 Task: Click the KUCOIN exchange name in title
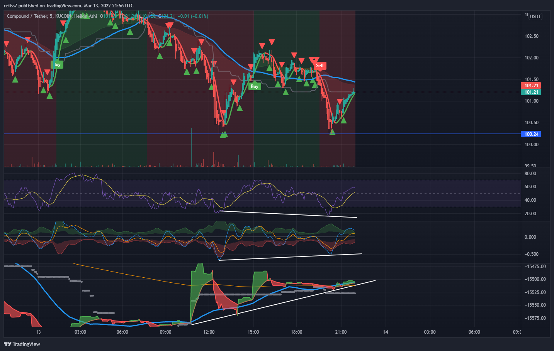click(63, 16)
